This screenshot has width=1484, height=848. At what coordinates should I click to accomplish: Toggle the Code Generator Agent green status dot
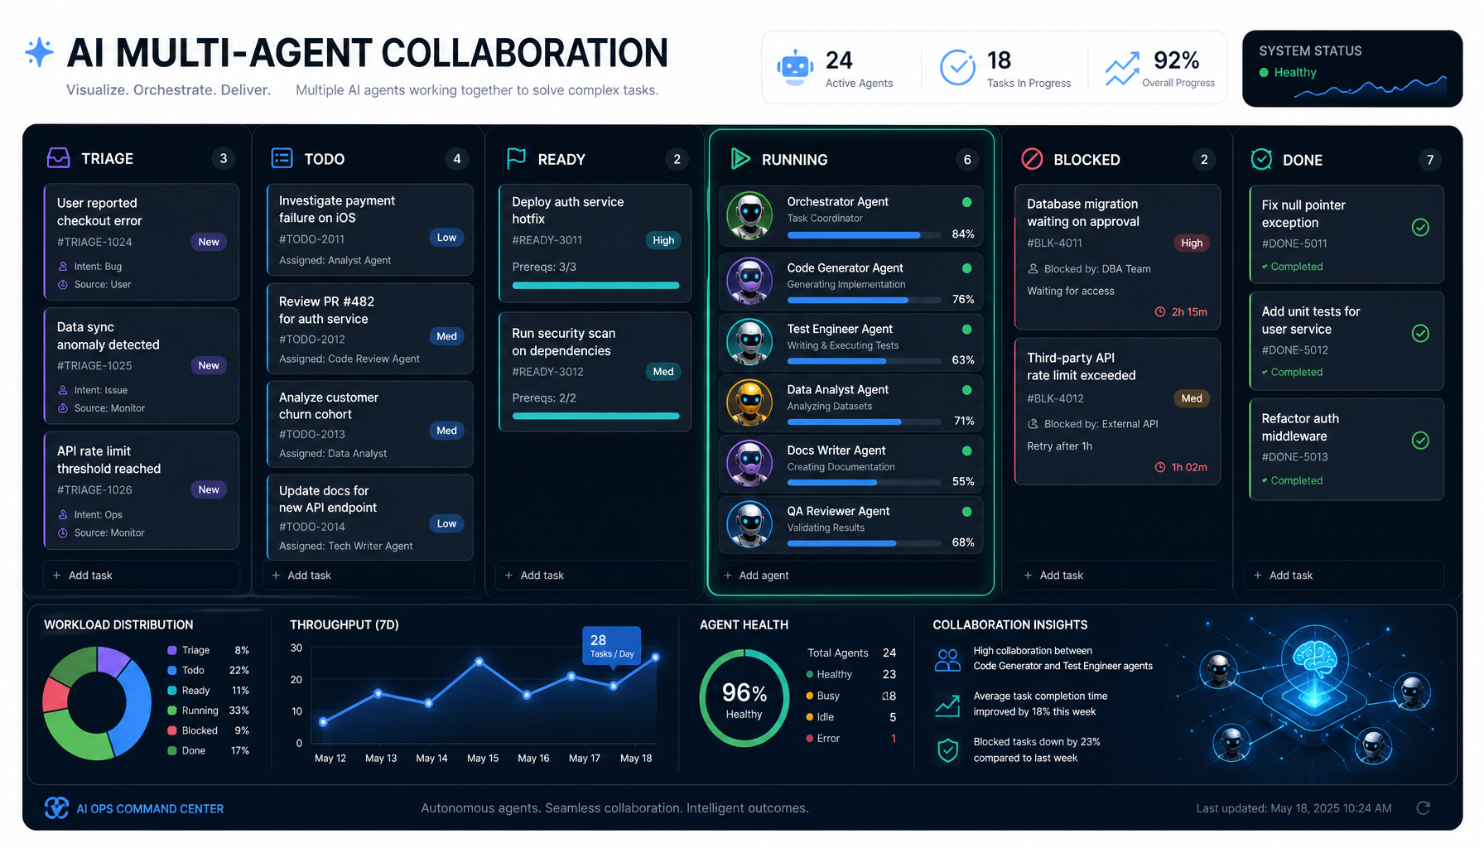point(966,268)
